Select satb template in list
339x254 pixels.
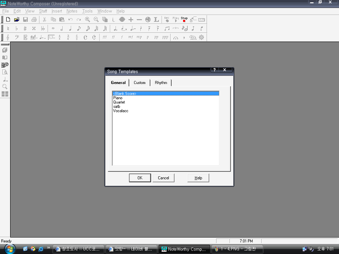click(166, 107)
